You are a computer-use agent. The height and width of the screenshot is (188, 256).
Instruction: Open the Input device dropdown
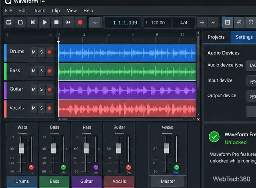coord(251,81)
